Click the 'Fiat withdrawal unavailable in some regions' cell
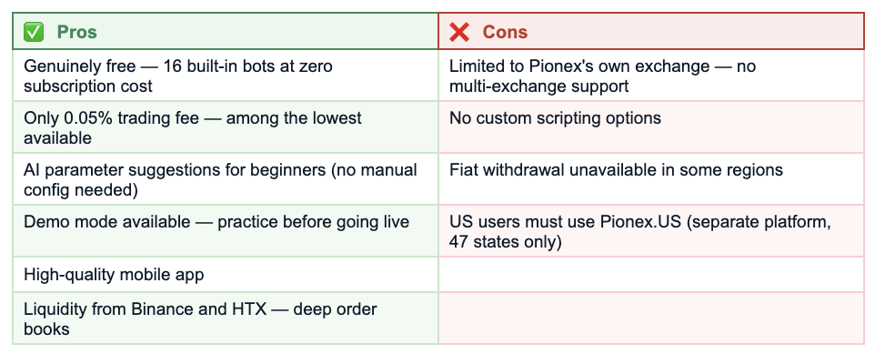Viewport: 875px width, 364px height. tap(651, 179)
